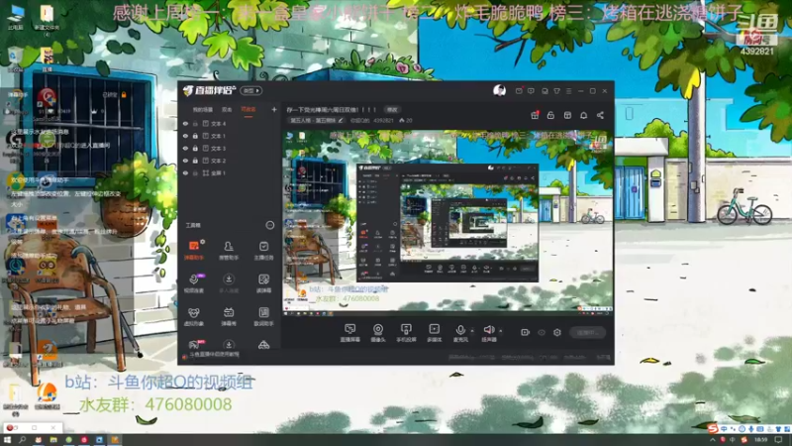Toggle the 扬声器 speaker

488,333
